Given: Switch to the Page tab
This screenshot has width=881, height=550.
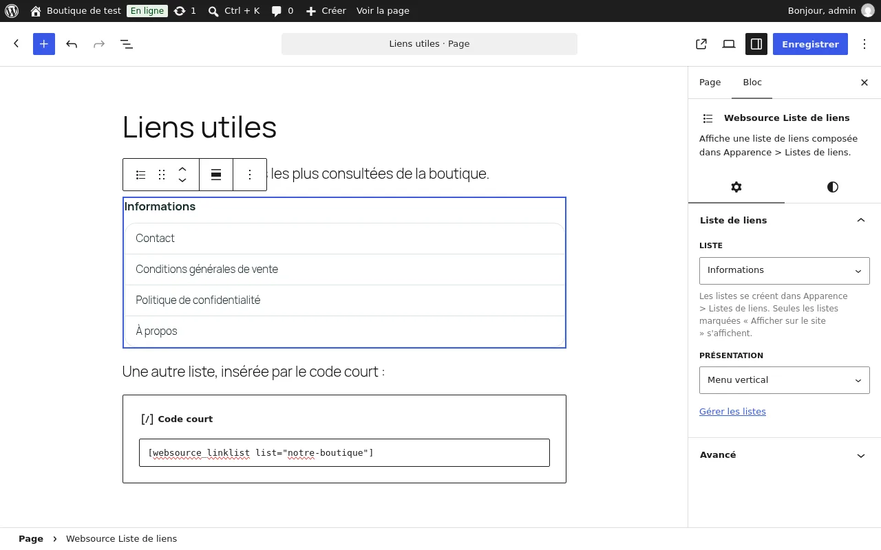Looking at the screenshot, I should point(710,82).
